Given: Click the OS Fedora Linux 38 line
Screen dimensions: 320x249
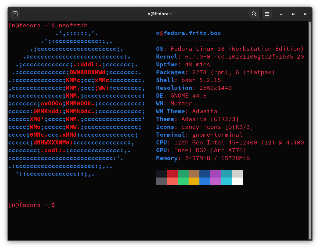Looking at the screenshot, I should pos(230,49).
